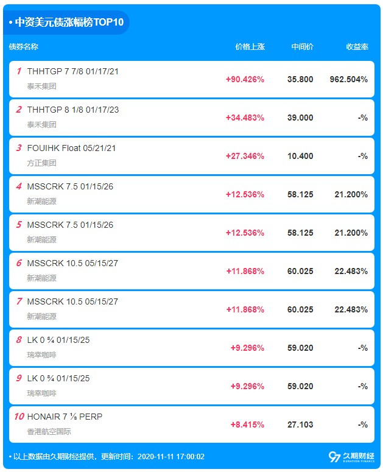Click the 债券名称 column header
The height and width of the screenshot is (472, 383).
pyautogui.click(x=24, y=47)
